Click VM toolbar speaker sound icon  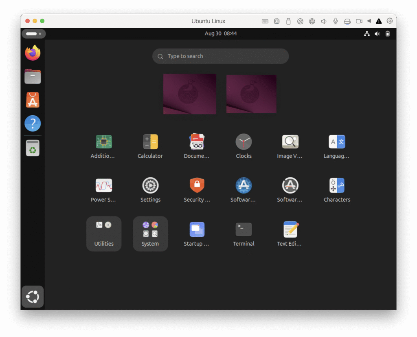[x=324, y=21]
